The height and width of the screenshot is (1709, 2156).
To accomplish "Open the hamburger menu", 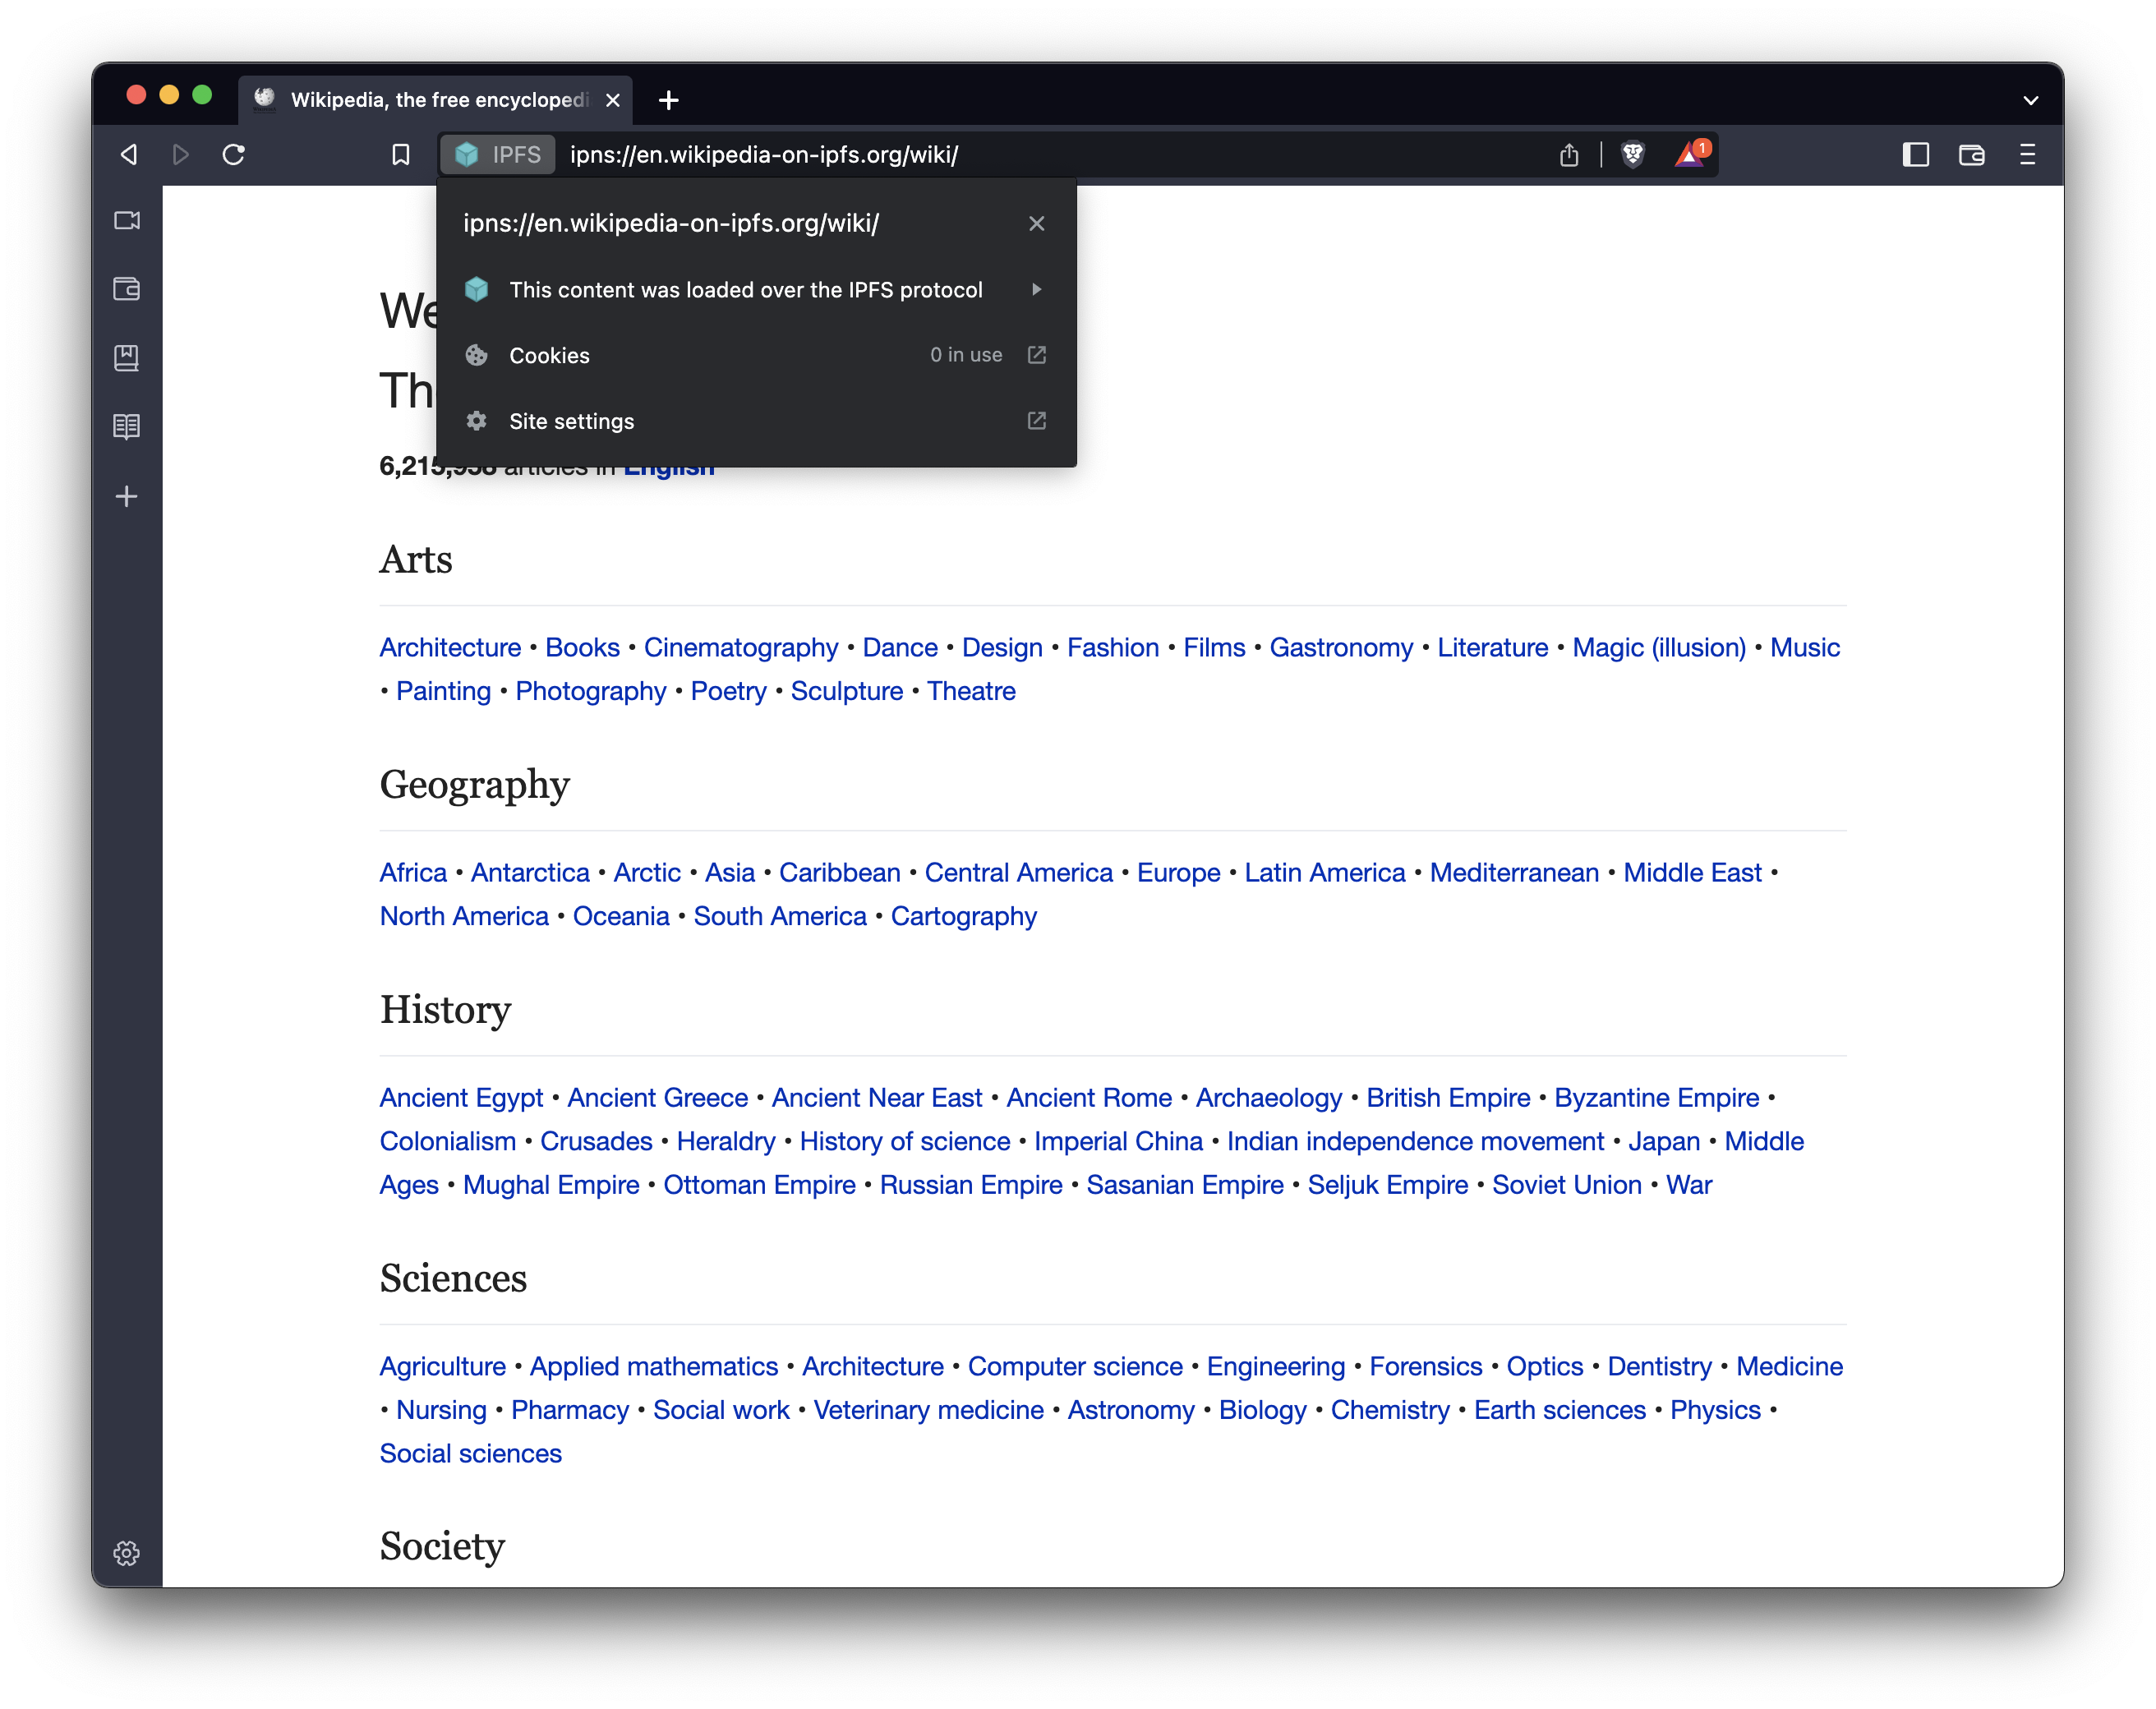I will [2029, 154].
